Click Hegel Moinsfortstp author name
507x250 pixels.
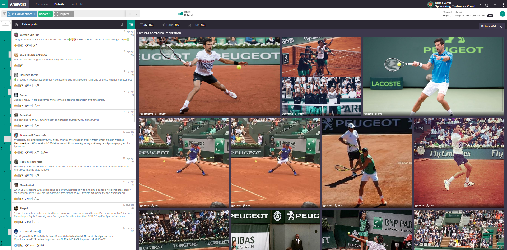[x=31, y=162]
